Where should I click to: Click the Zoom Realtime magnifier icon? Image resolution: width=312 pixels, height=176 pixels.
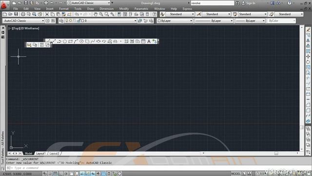click(x=101, y=14)
